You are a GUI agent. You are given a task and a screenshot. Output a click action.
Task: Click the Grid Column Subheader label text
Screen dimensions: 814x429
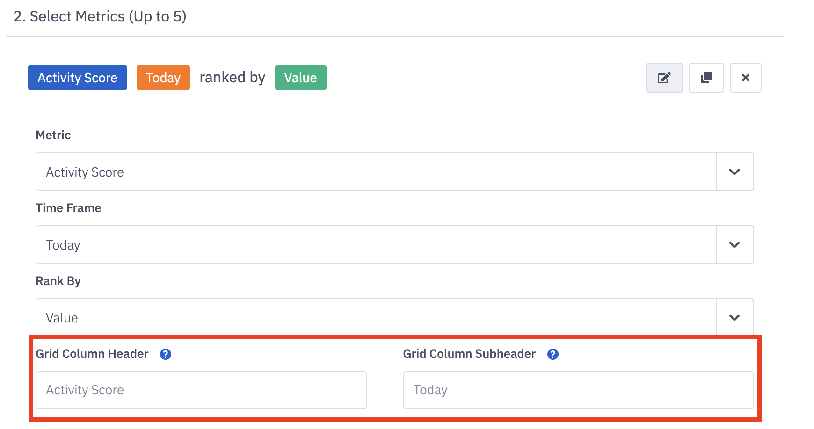point(469,354)
